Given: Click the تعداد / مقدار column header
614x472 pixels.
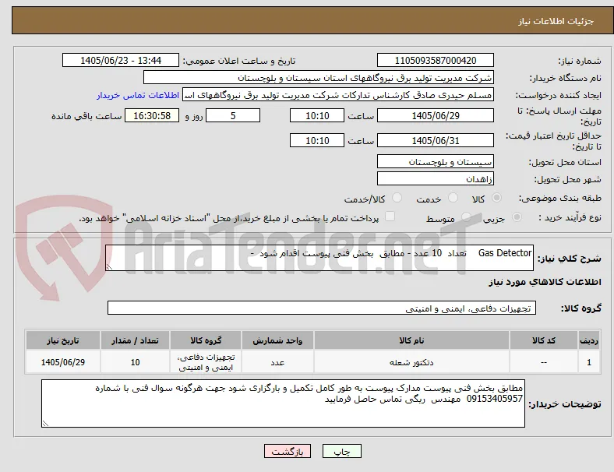Looking at the screenshot, I should coord(135,340).
